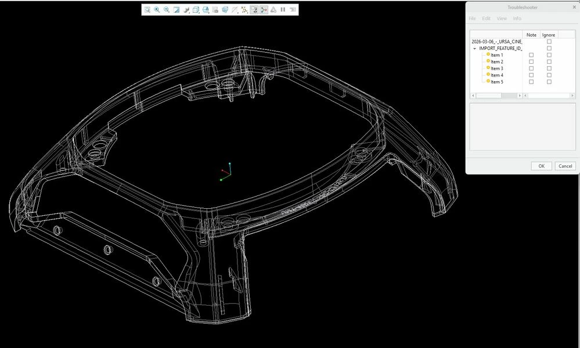Image resolution: width=580 pixels, height=348 pixels.
Task: Click the Zoom In magnifier icon
Action: tap(157, 10)
